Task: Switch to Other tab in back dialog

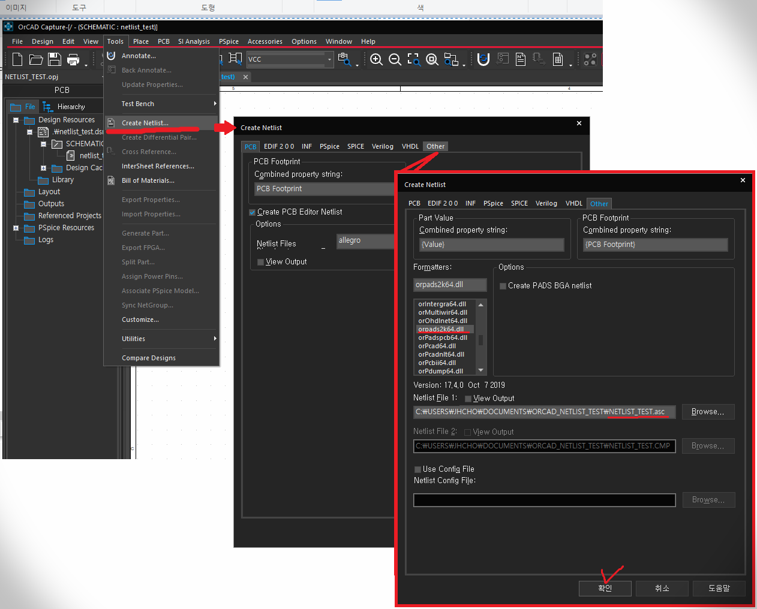Action: coord(435,146)
